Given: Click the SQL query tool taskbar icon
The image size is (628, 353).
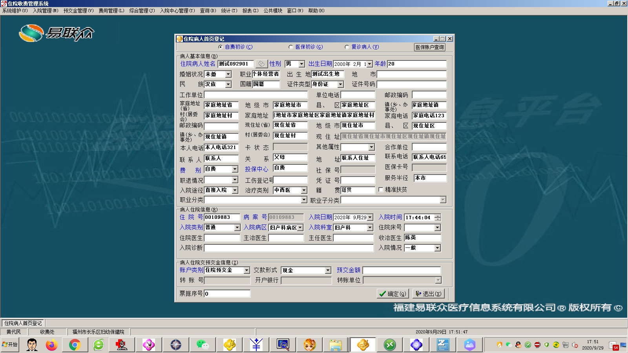Looking at the screenshot, I should (283, 345).
